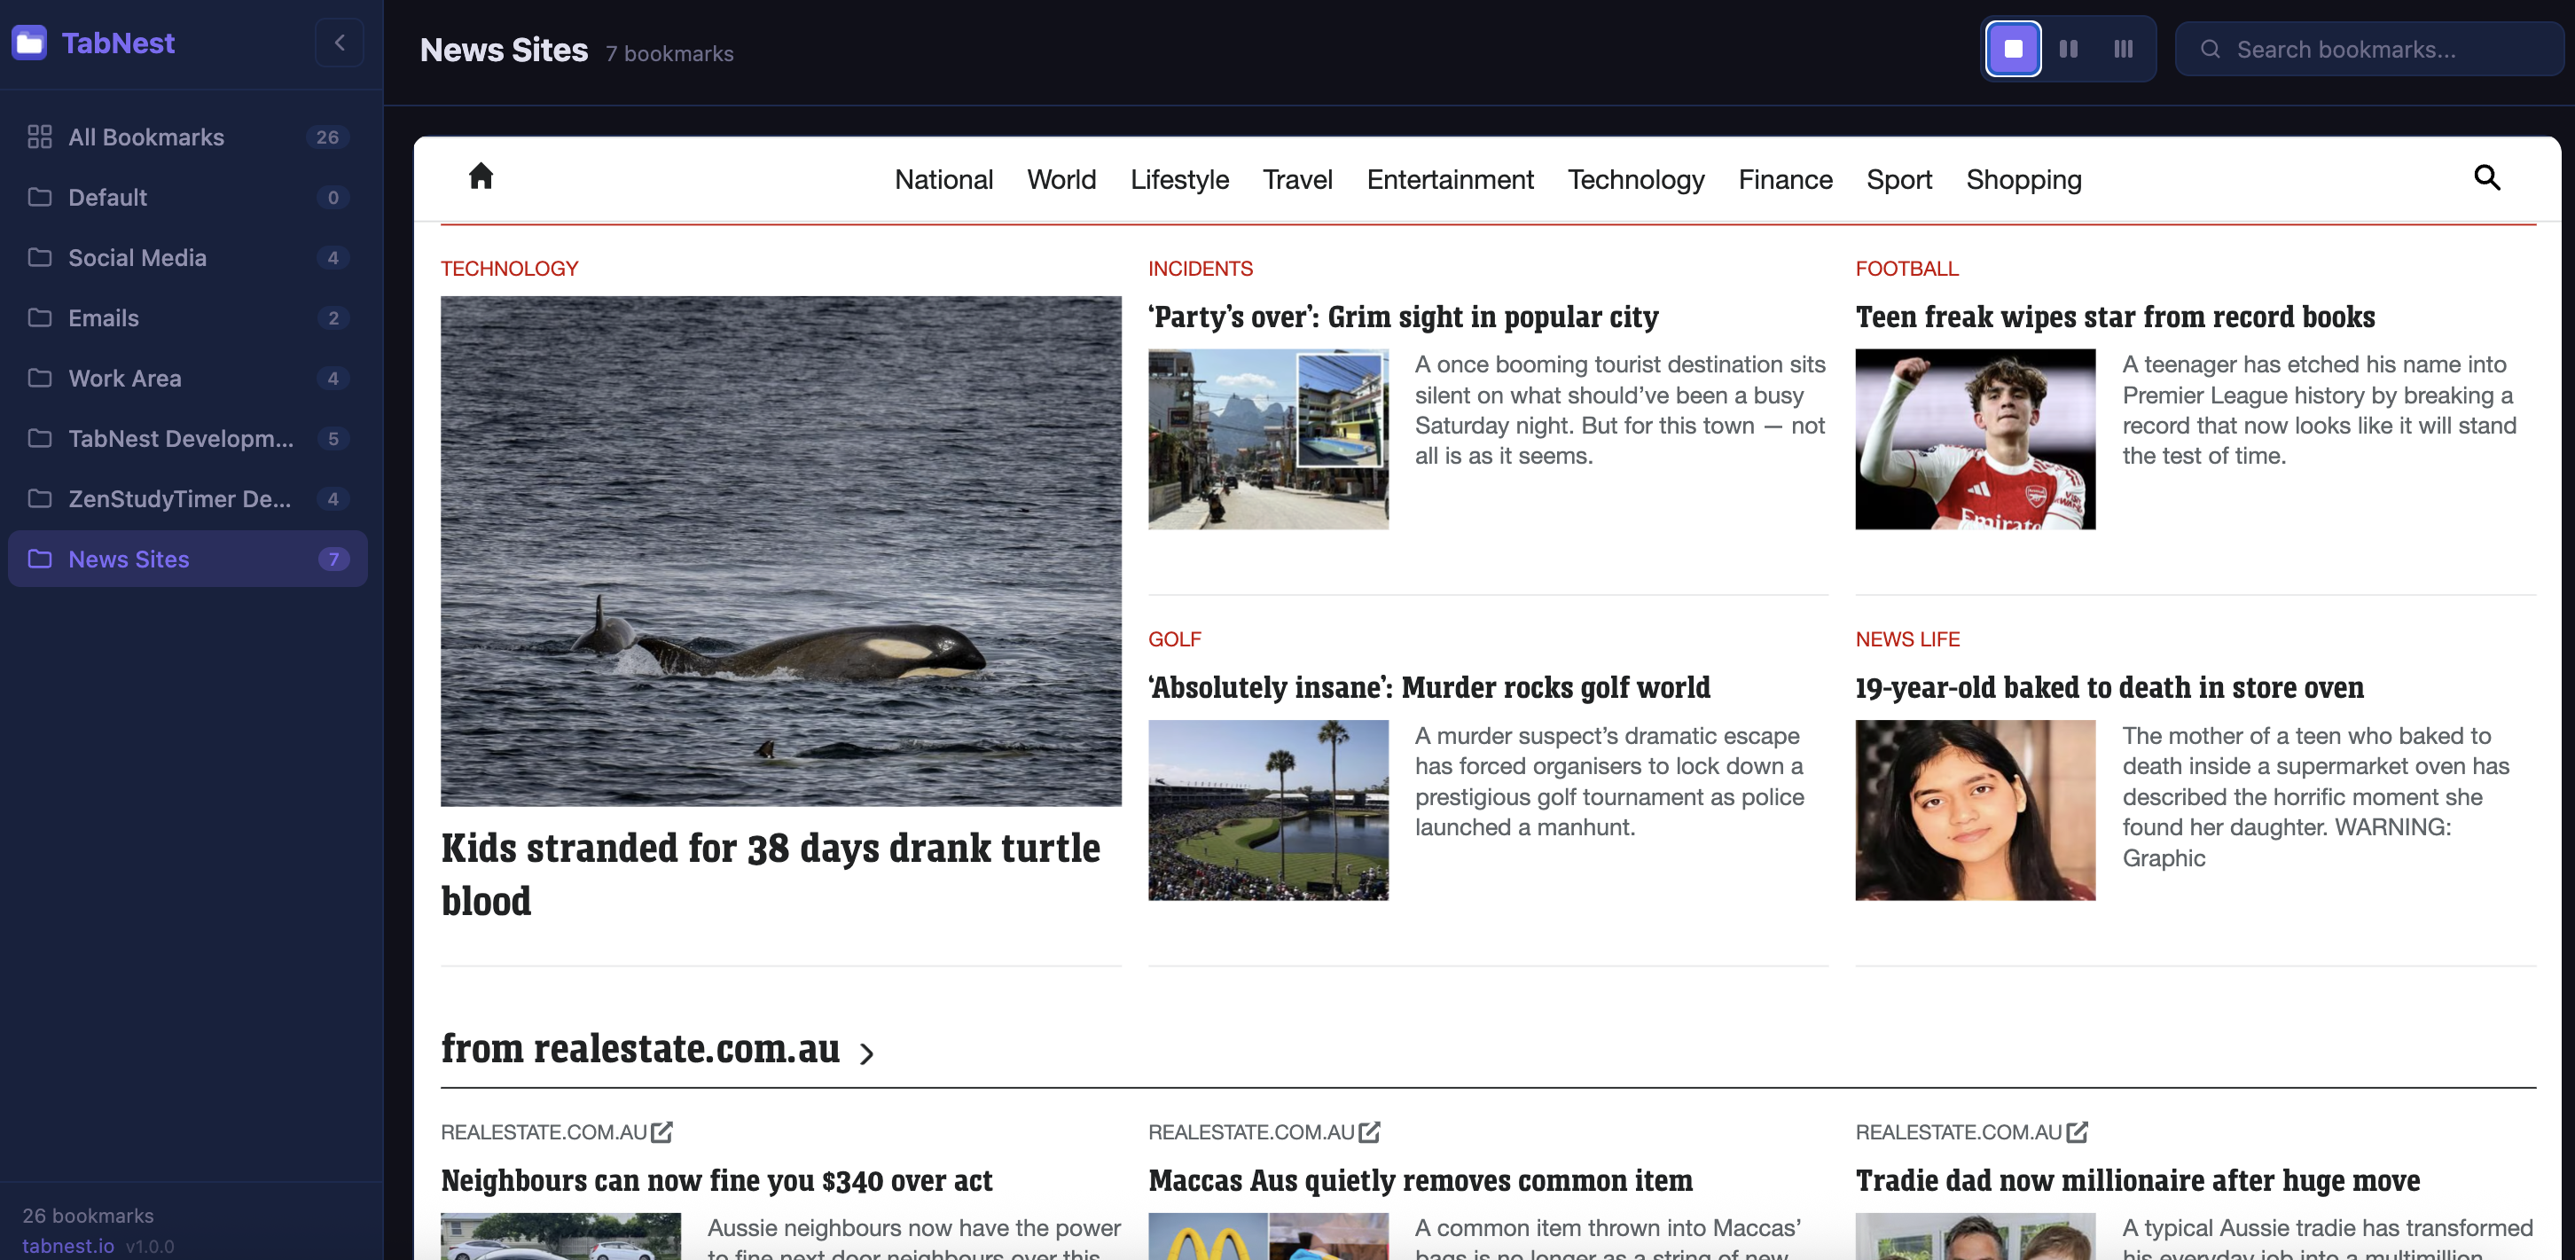Click the news site home icon

481,176
